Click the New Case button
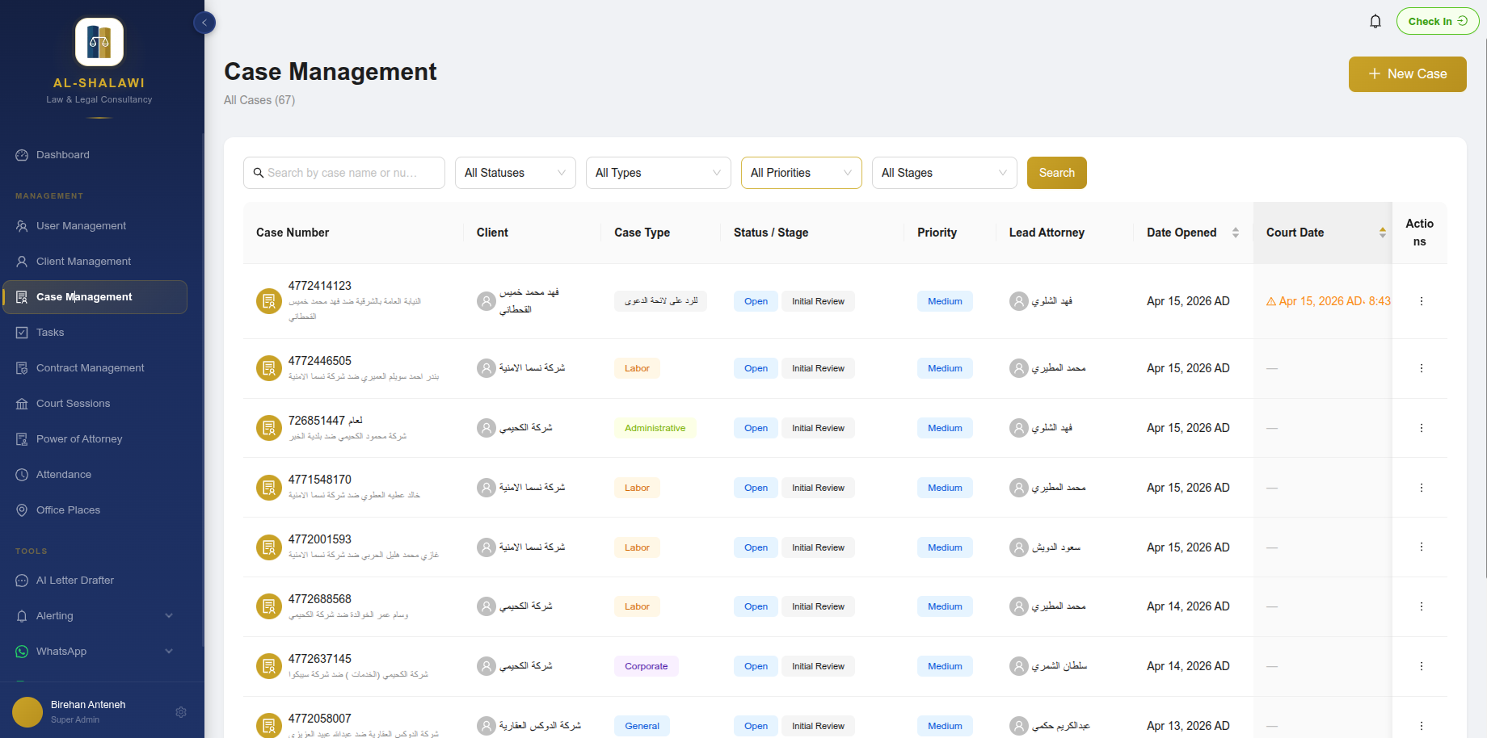The image size is (1487, 738). pos(1407,73)
